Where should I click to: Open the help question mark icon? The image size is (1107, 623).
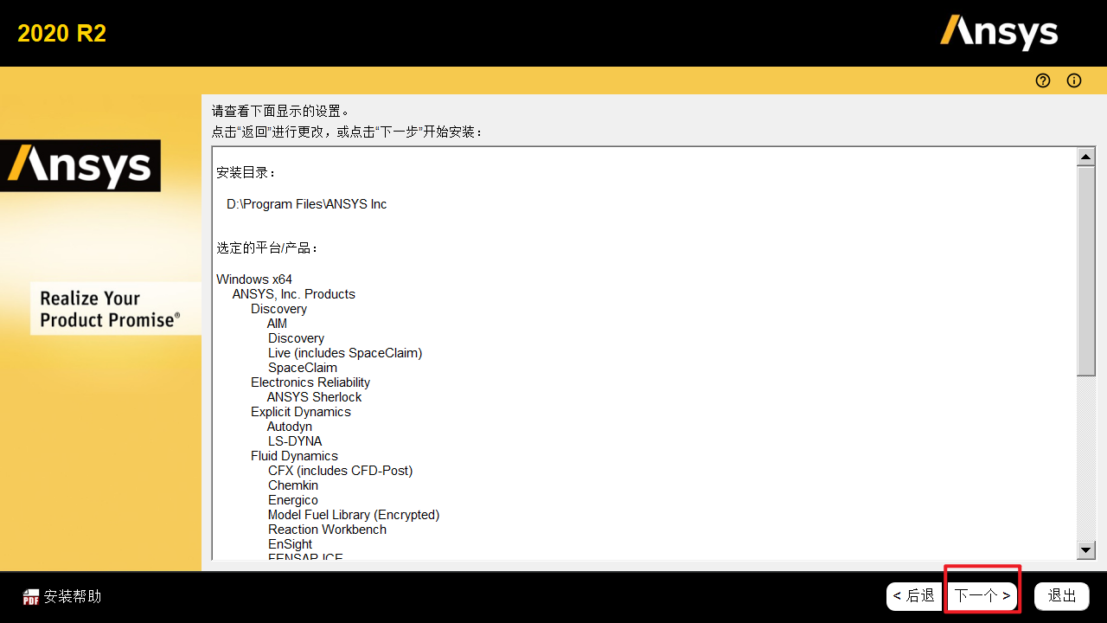click(1043, 80)
